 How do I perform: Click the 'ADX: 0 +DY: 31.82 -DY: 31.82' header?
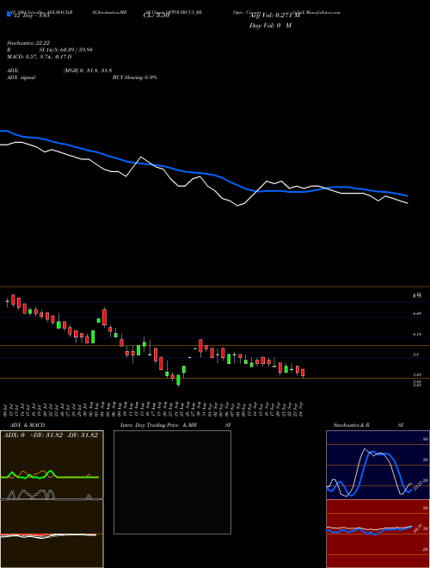(51, 435)
